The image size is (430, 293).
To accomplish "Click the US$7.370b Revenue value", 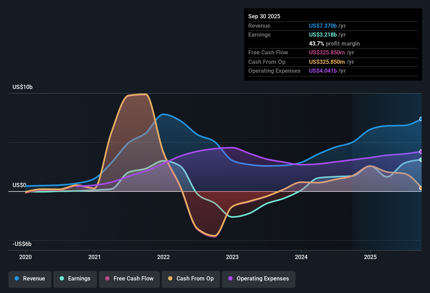I will point(323,26).
